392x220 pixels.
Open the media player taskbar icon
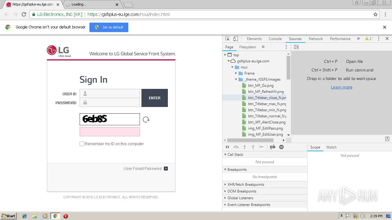(45, 216)
